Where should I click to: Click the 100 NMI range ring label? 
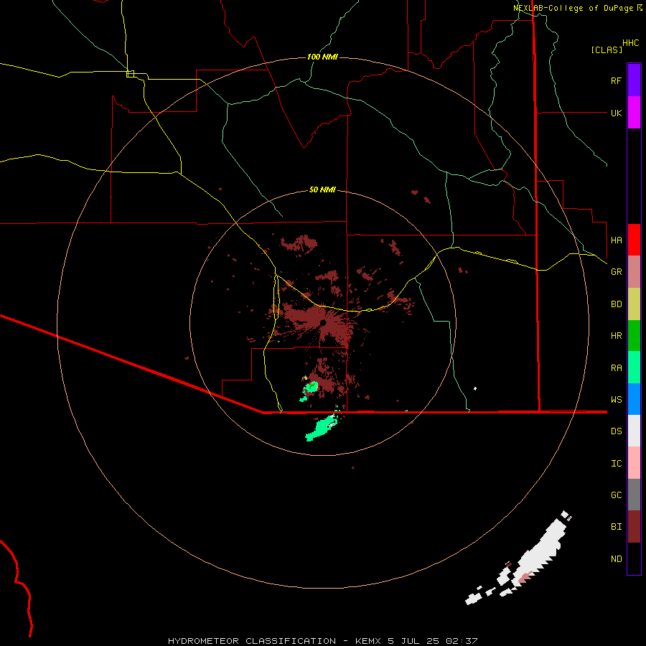pos(322,57)
